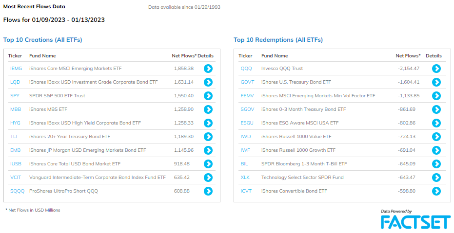The height and width of the screenshot is (233, 454).
Task: Open the SQQQ ticker link
Action: (x=18, y=191)
